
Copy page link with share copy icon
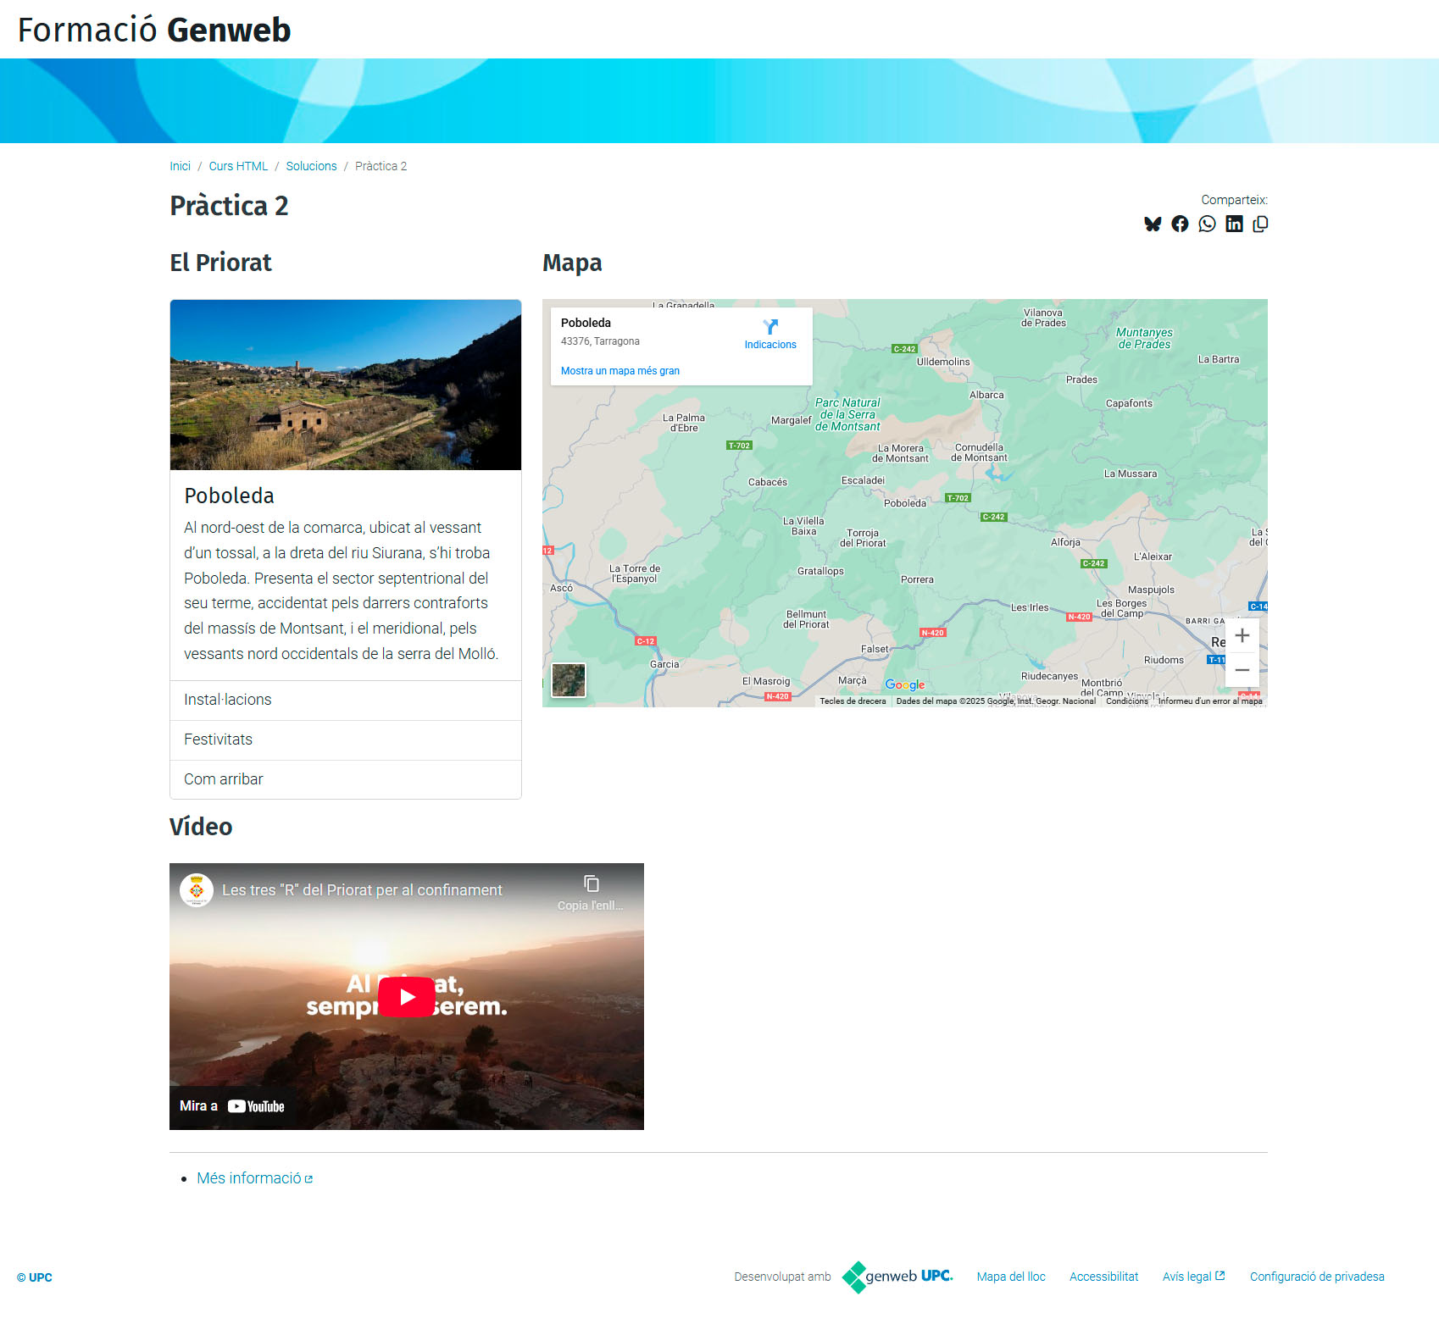[x=1260, y=224]
